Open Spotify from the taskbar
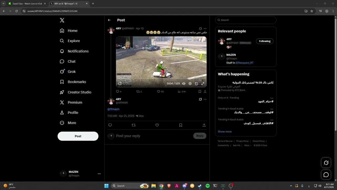 tap(207, 186)
